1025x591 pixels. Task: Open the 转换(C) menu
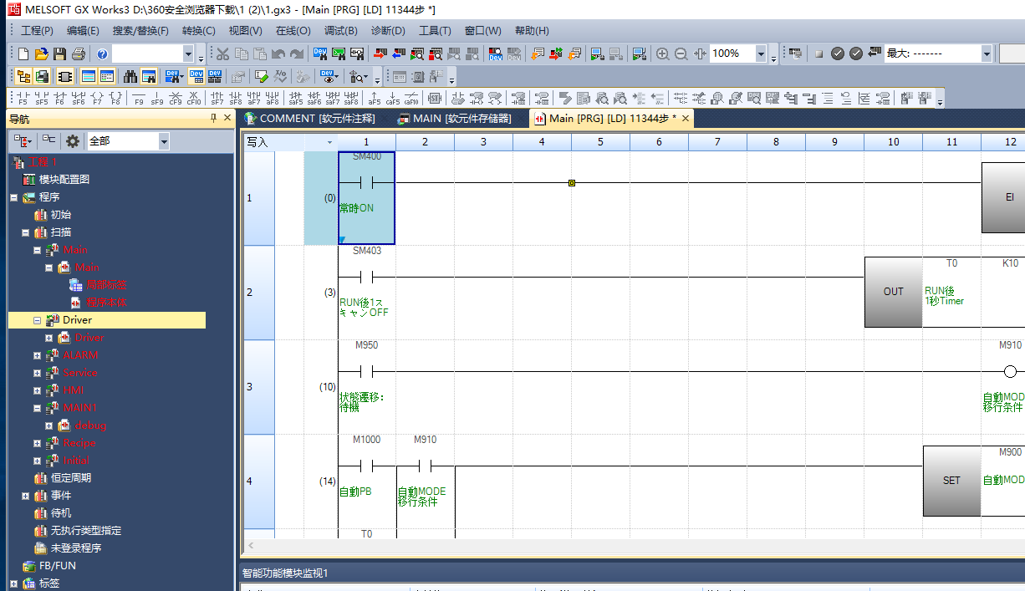[198, 31]
